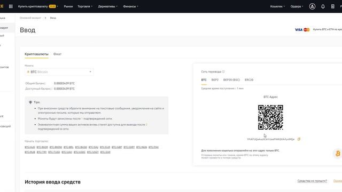The height and width of the screenshot is (192, 342).
Task: Expand the Деривативы menu
Action: (108, 6)
